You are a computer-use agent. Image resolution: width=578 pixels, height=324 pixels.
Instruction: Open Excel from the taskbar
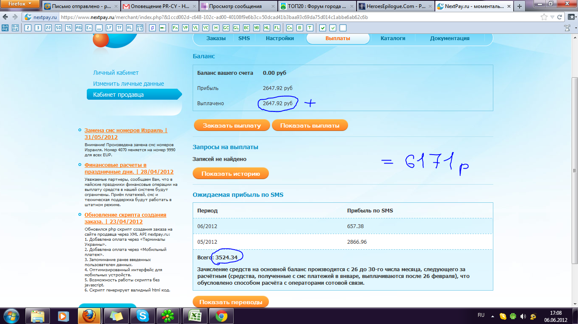[x=194, y=316]
